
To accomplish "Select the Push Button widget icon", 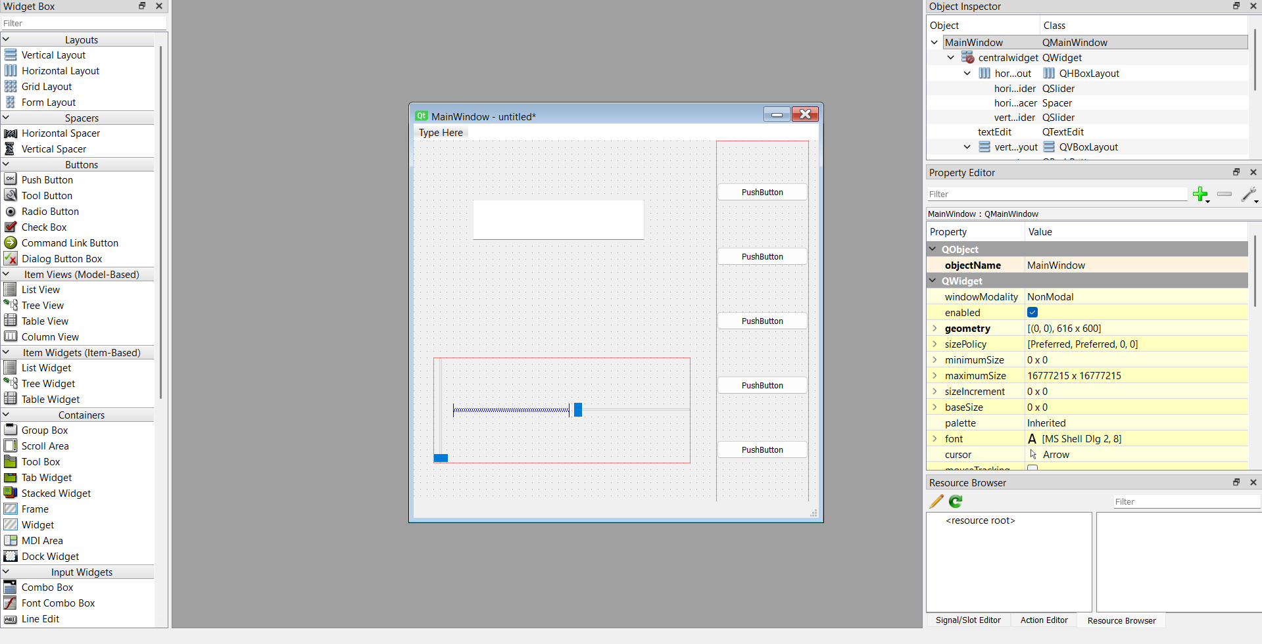I will coord(11,179).
